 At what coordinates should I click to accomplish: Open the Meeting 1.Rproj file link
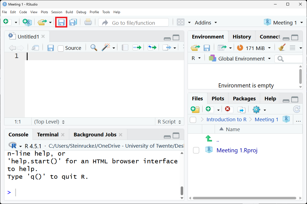click(237, 150)
